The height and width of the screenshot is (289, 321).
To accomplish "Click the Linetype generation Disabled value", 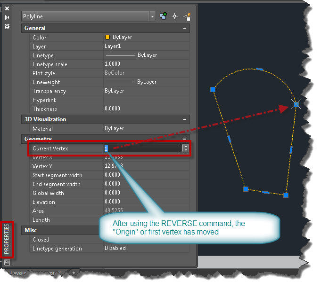I will pos(115,248).
